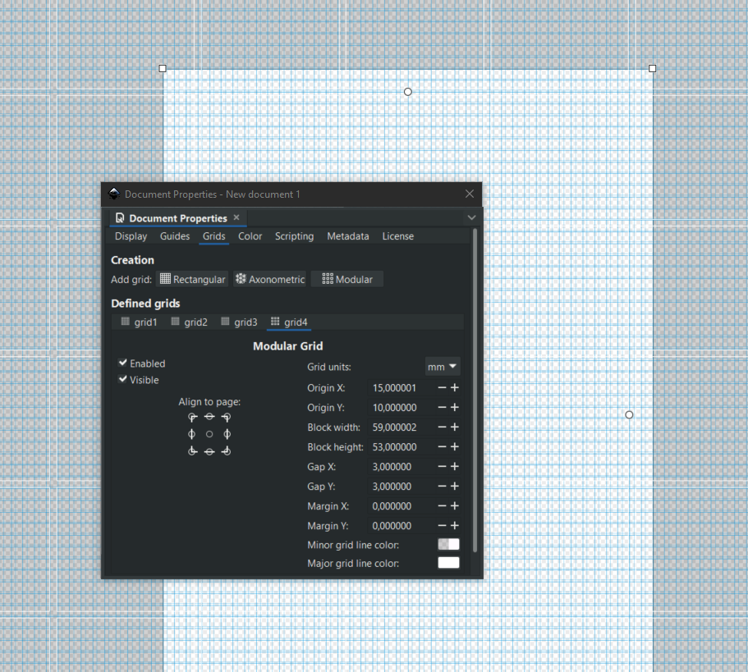
Task: Align grid to top-right page corner
Action: coord(227,418)
